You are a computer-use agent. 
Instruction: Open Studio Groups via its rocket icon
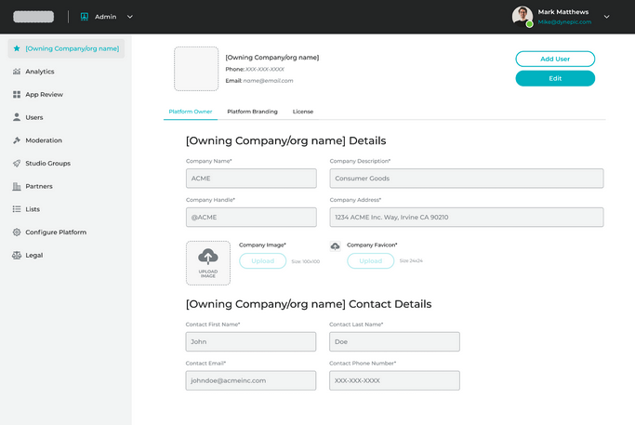[17, 164]
